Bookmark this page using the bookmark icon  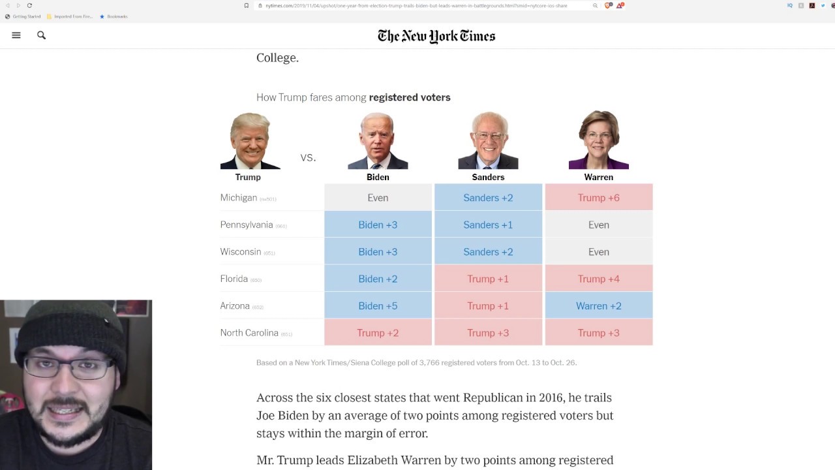click(x=246, y=5)
